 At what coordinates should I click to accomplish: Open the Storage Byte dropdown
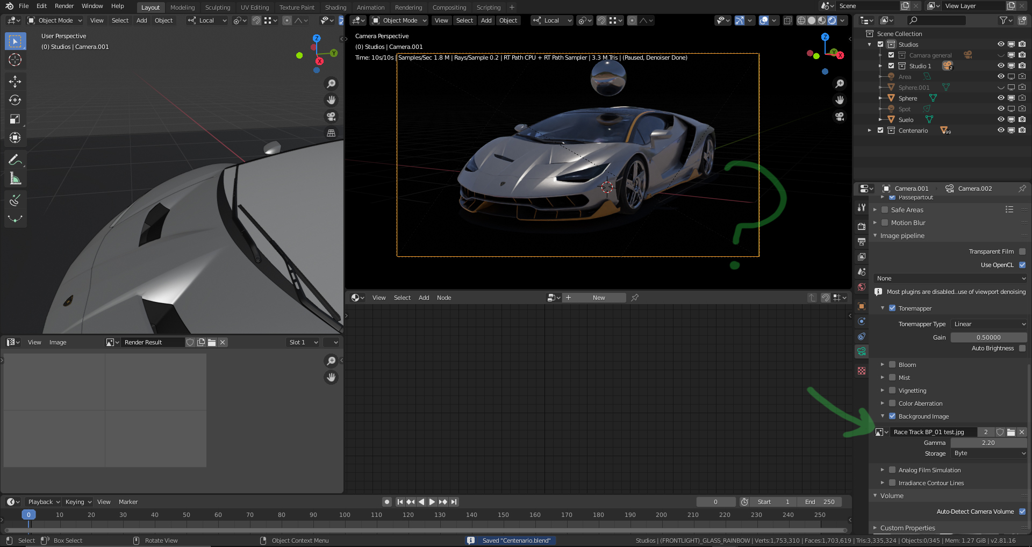[x=988, y=454]
